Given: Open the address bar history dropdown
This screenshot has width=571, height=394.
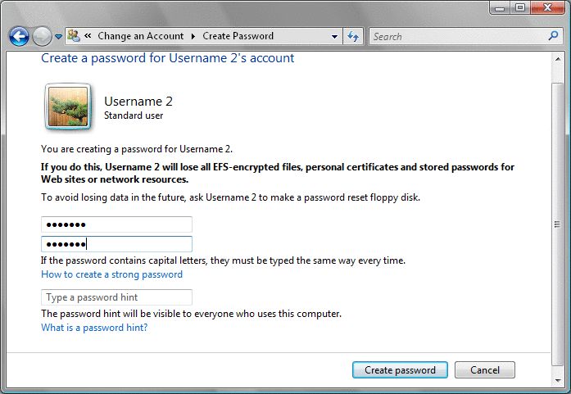Looking at the screenshot, I should click(x=334, y=36).
